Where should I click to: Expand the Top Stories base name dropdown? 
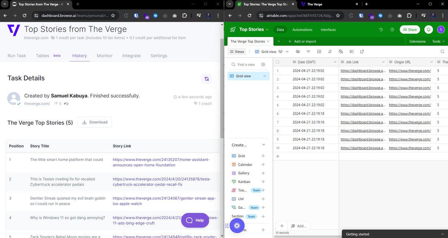[267, 29]
